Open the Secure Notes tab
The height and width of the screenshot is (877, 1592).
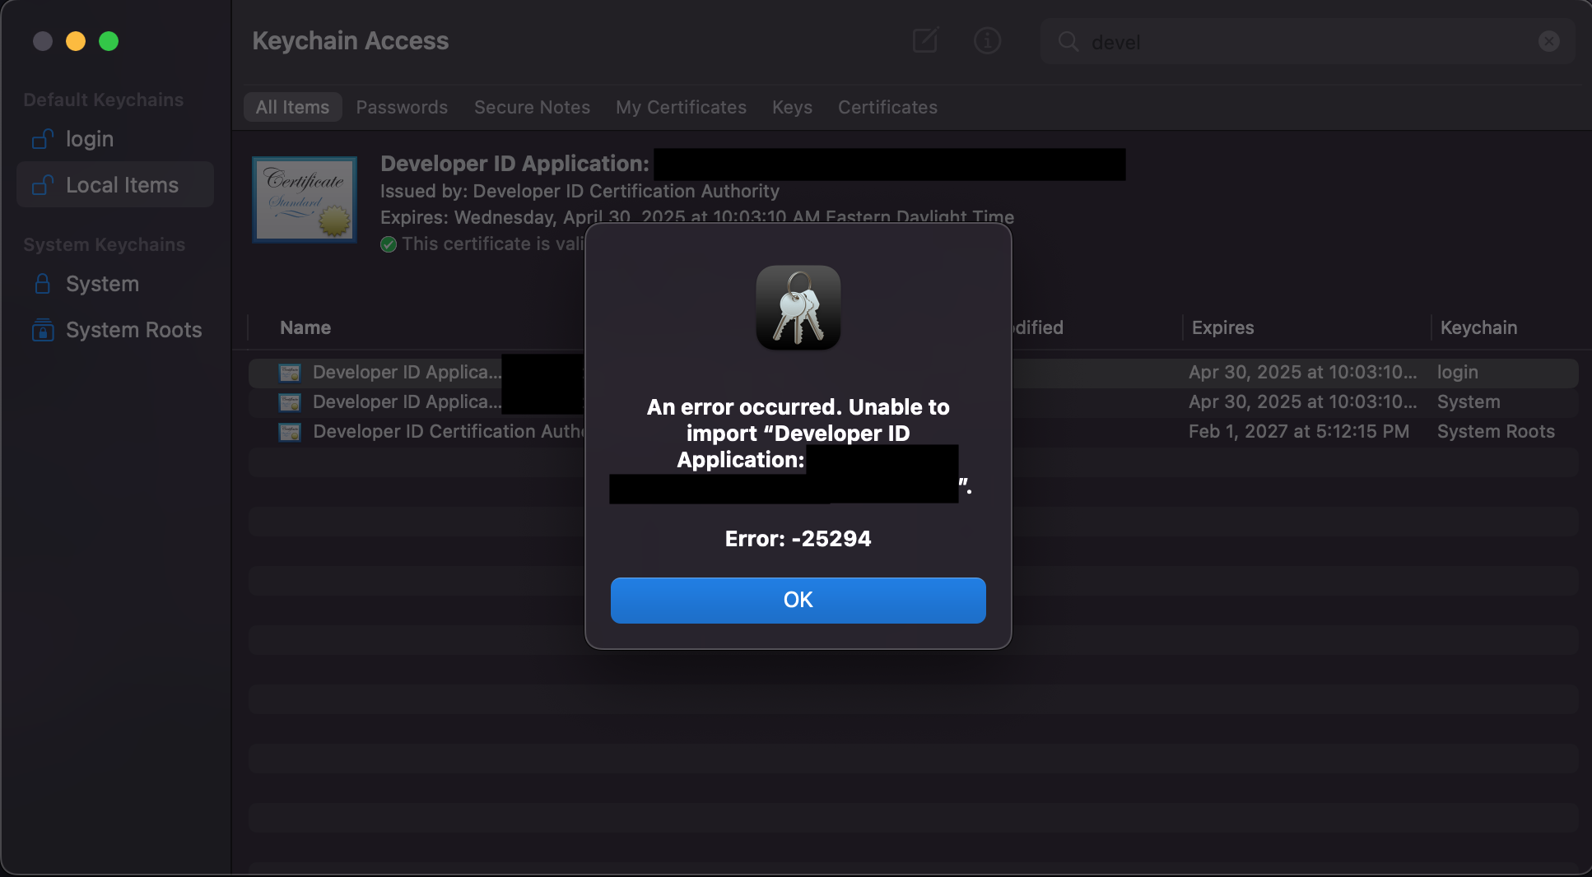point(532,107)
